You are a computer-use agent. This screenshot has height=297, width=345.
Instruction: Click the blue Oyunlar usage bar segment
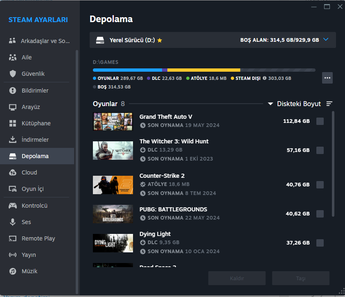tap(127, 70)
